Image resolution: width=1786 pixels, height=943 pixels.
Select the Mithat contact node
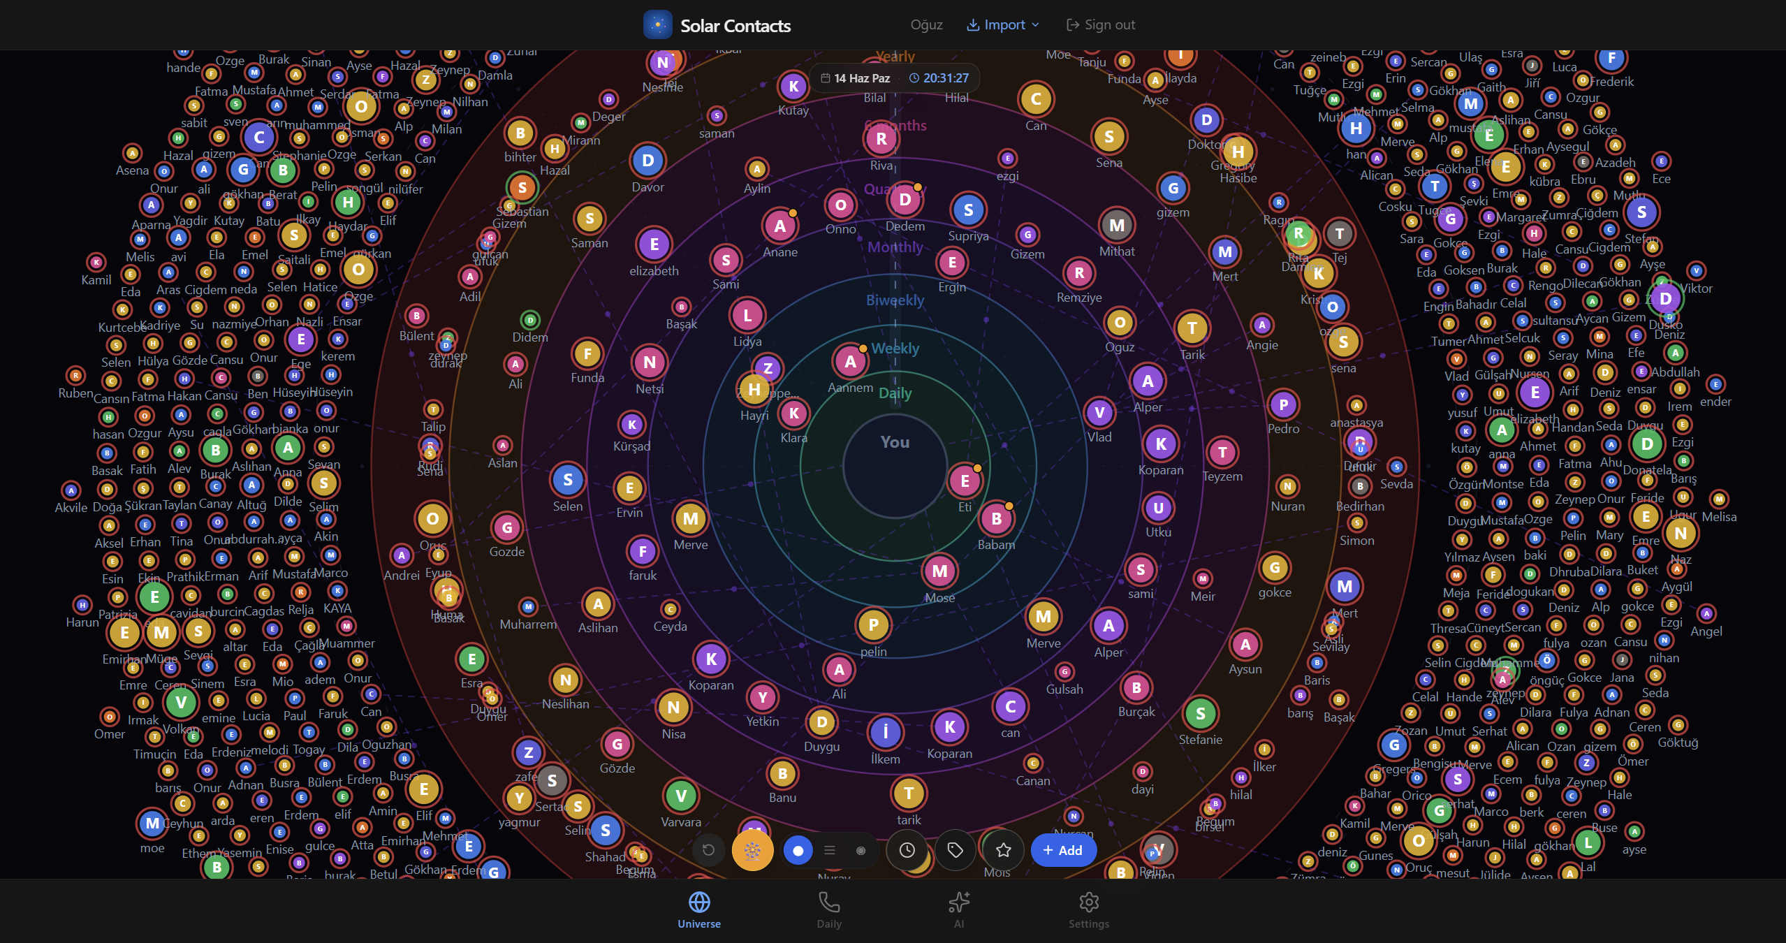pyautogui.click(x=1117, y=225)
